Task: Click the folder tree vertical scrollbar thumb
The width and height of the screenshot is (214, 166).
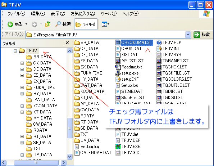Action: (70, 128)
